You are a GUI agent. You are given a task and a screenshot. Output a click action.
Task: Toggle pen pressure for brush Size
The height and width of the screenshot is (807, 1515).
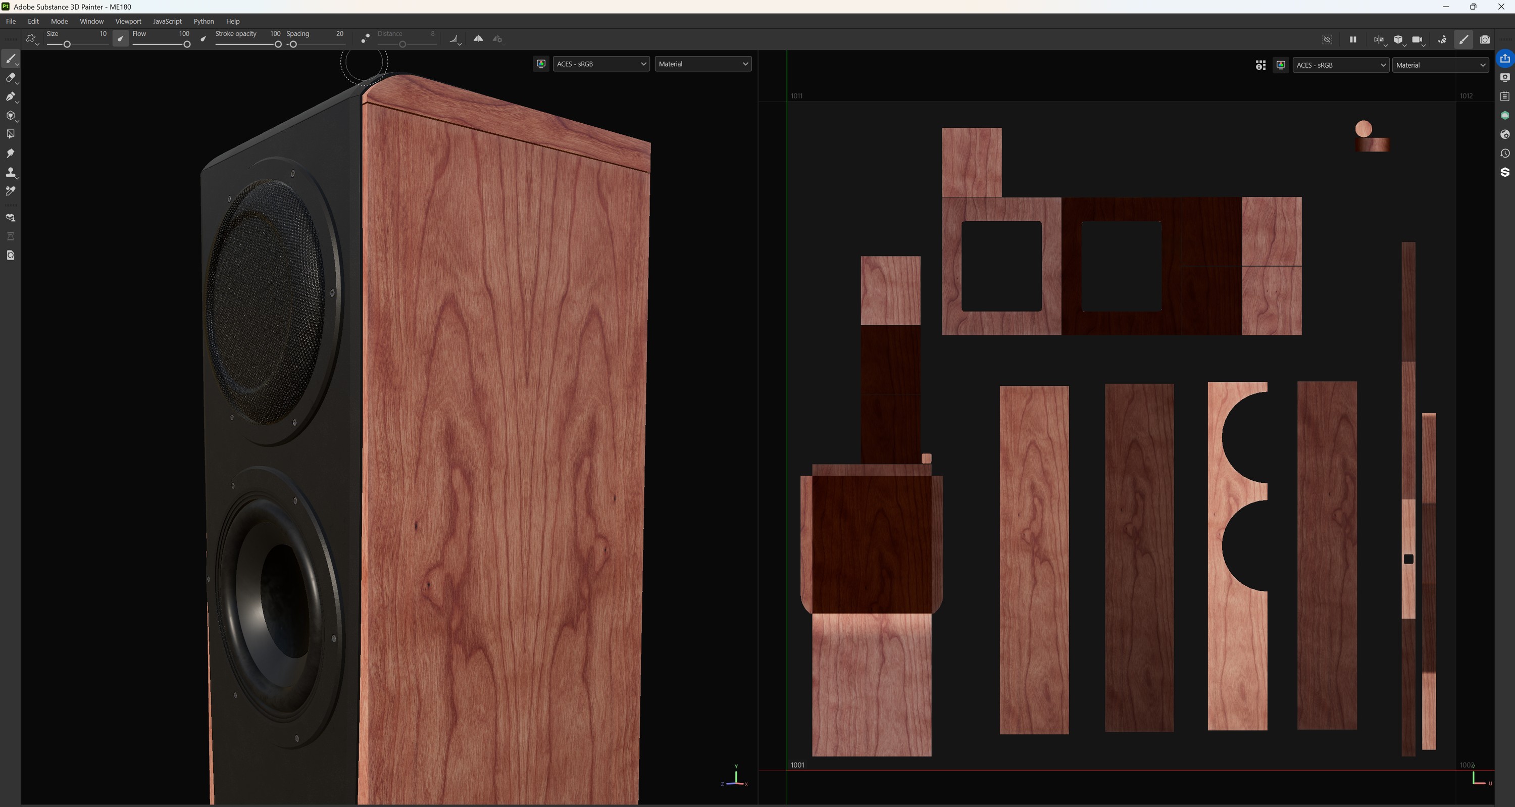[x=120, y=39]
